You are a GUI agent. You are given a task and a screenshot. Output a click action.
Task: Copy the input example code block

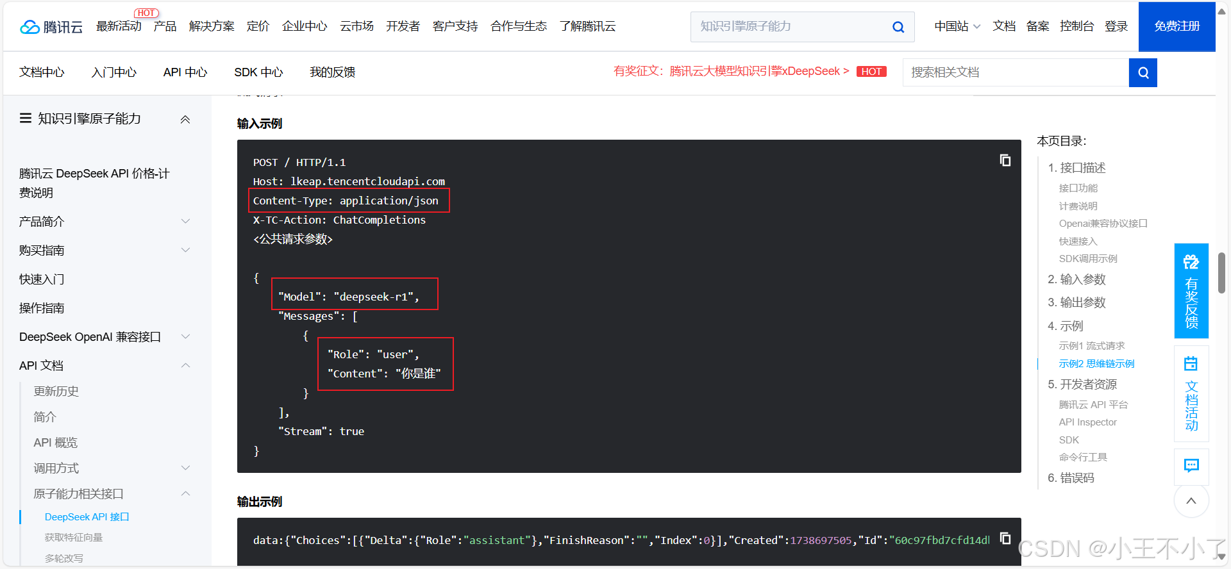(1005, 160)
